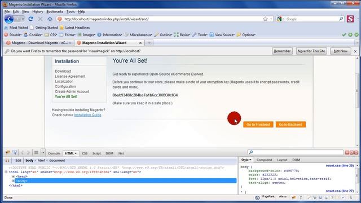Viewport: 361px width, 203px height.
Task: Click Remember password button
Action: (x=282, y=51)
